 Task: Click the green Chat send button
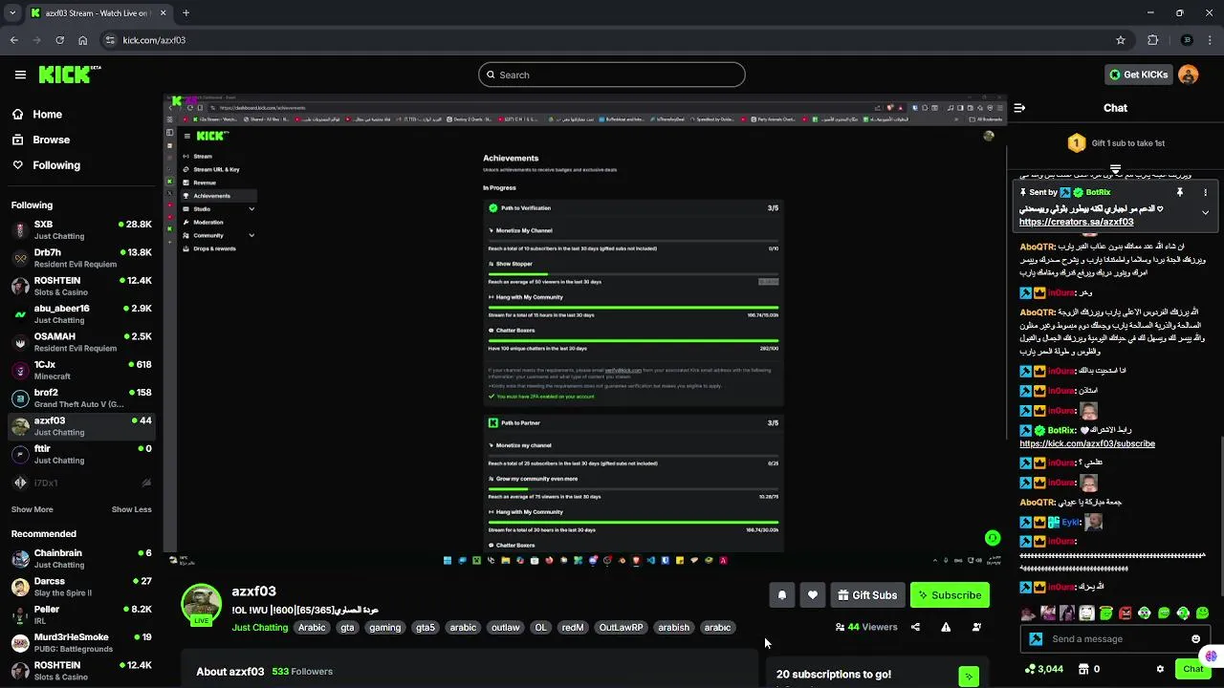click(1192, 669)
